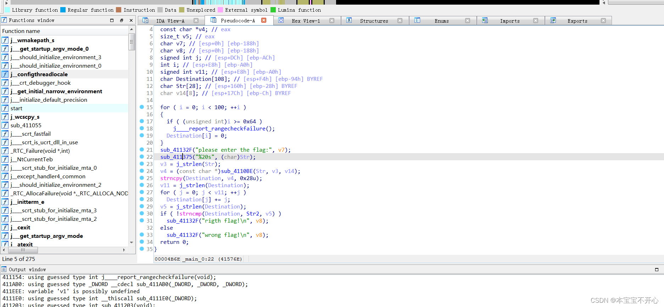Toggle breakpoint dot on line 30
The image size is (664, 307).
142,213
